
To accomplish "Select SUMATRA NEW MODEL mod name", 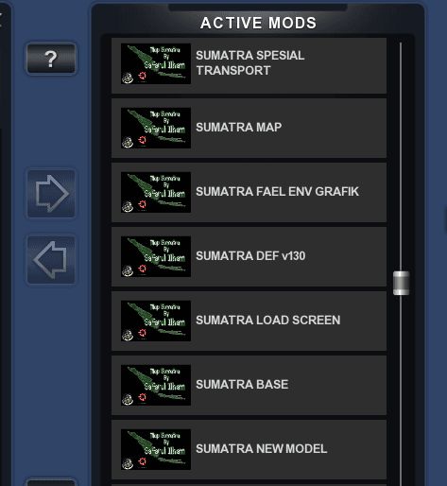I will tap(262, 449).
